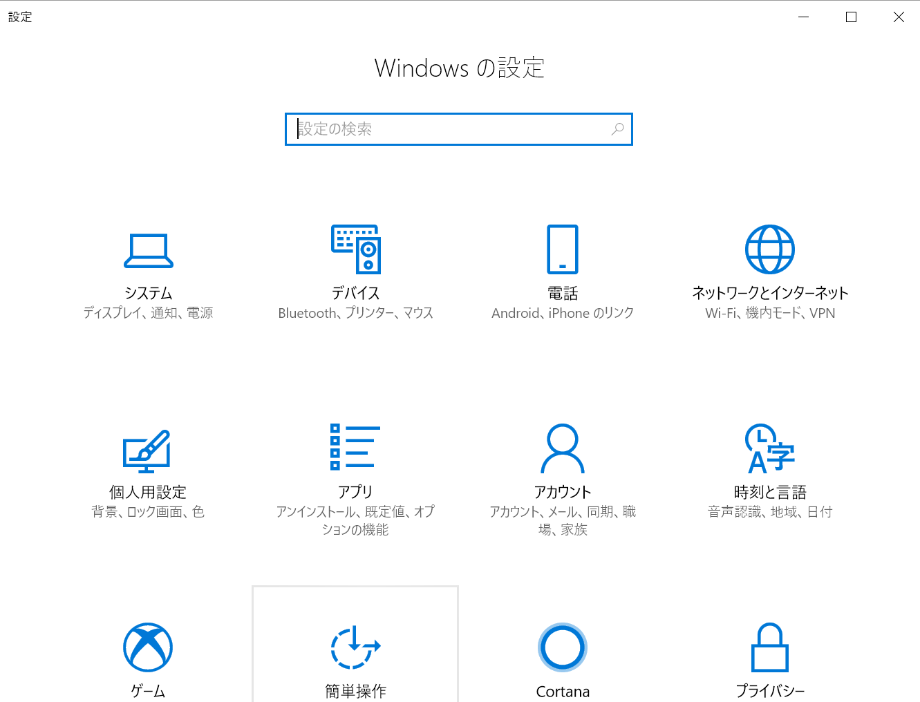Click the 個人用設定 label
Image resolution: width=920 pixels, height=702 pixels.
(x=148, y=492)
